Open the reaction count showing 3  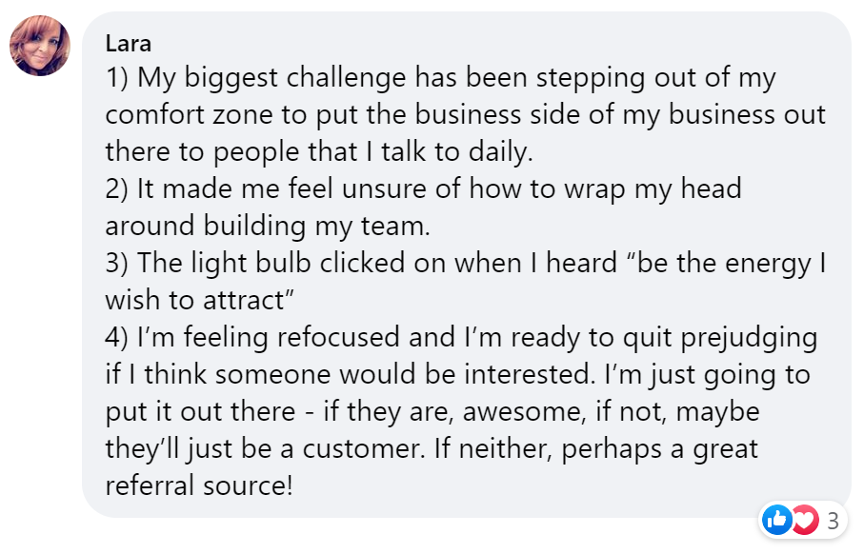[x=833, y=521]
